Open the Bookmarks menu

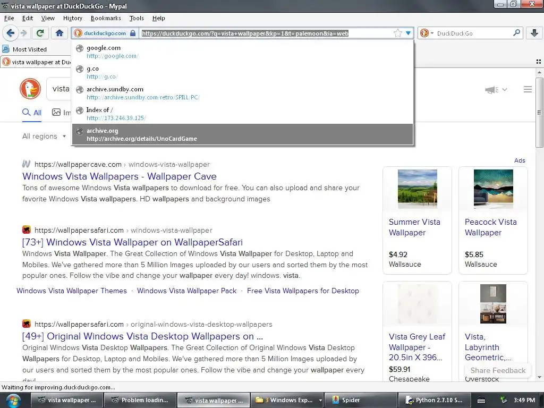[x=106, y=18]
